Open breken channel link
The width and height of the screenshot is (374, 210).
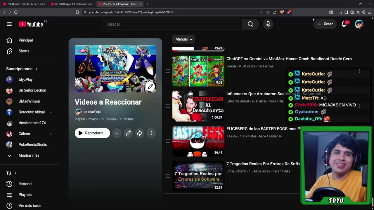[231, 66]
